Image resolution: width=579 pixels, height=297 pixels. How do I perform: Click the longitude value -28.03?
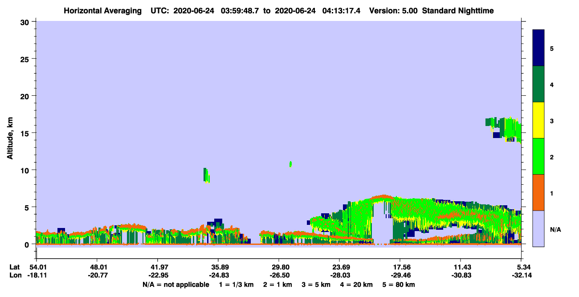tap(339, 275)
